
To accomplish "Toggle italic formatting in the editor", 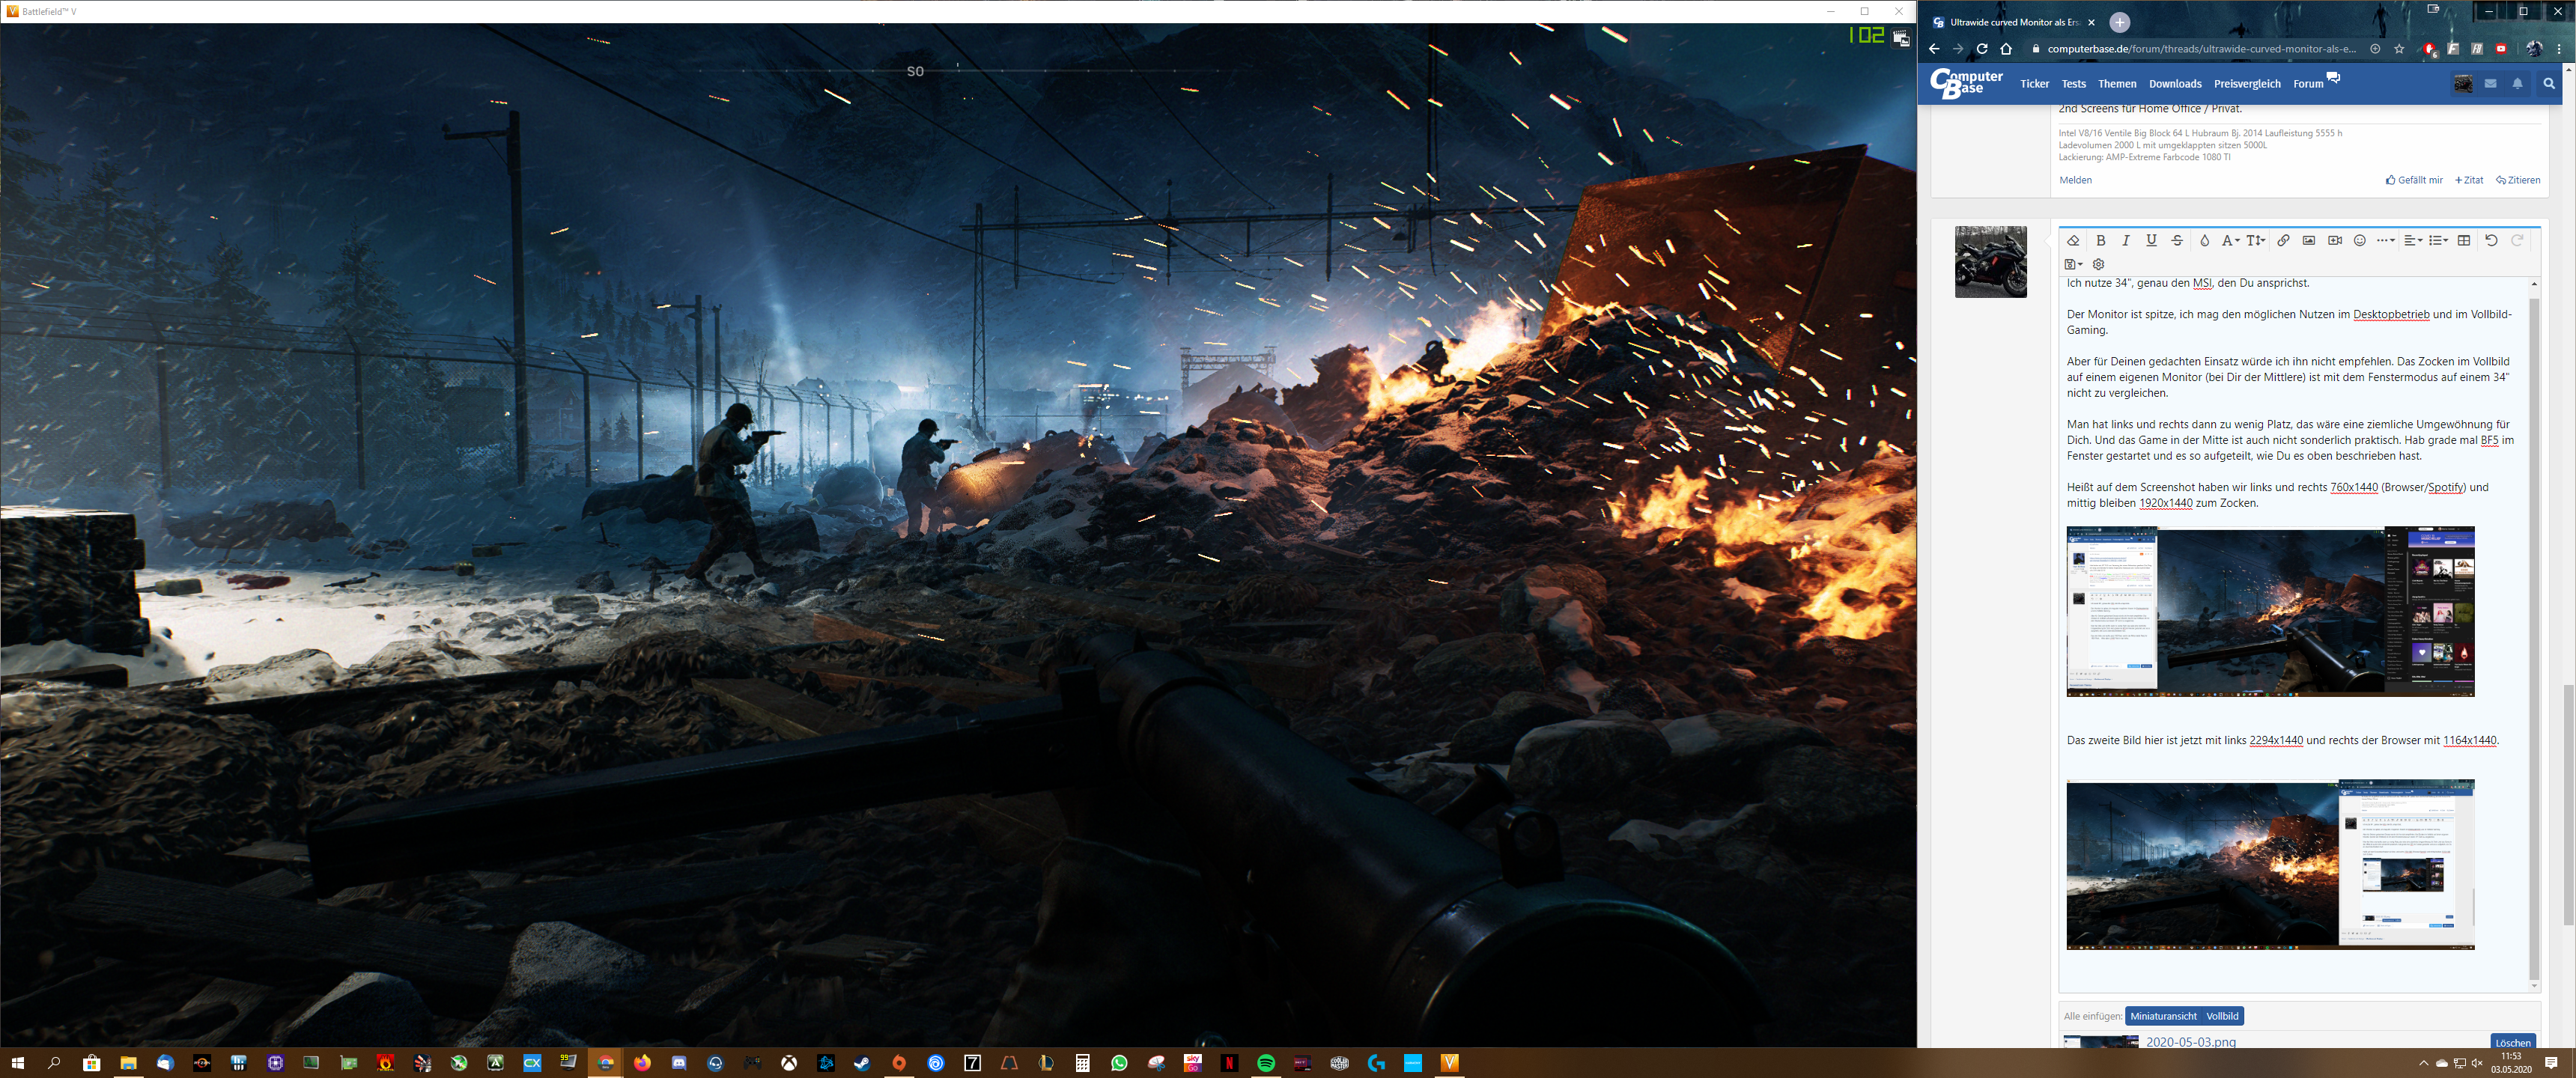I will (x=2126, y=240).
